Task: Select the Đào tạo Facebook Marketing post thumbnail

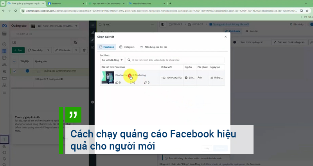Action: click(108, 78)
